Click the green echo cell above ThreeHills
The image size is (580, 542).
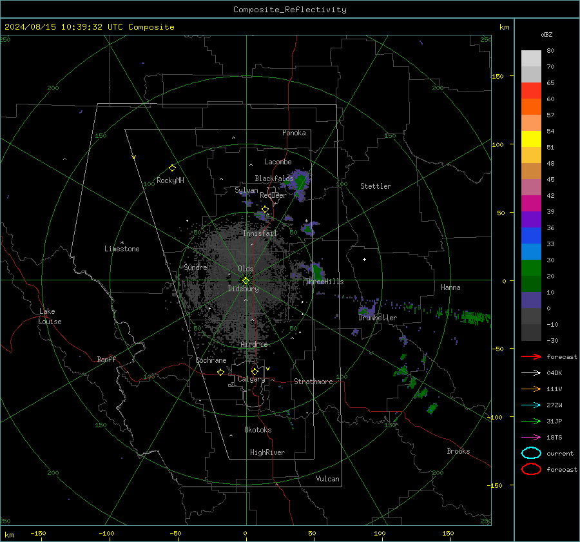(x=317, y=271)
